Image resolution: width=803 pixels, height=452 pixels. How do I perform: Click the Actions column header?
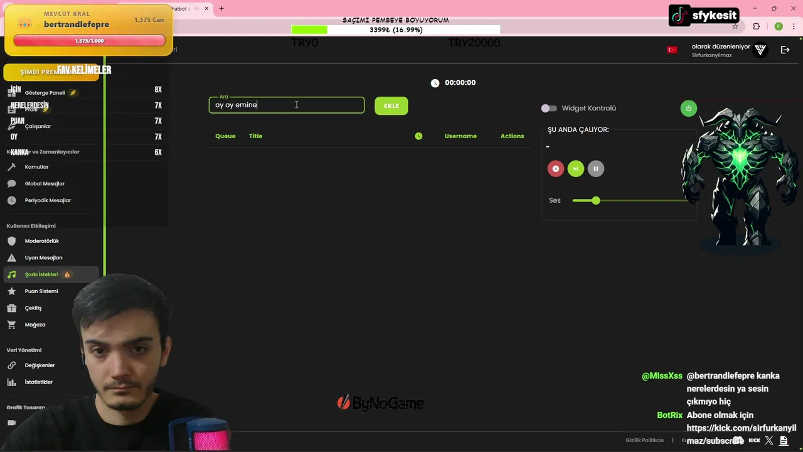512,136
